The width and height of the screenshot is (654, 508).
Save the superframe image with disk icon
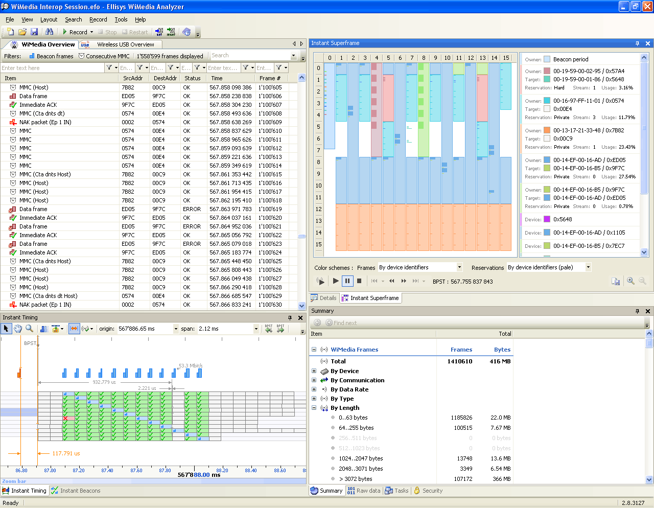point(616,281)
